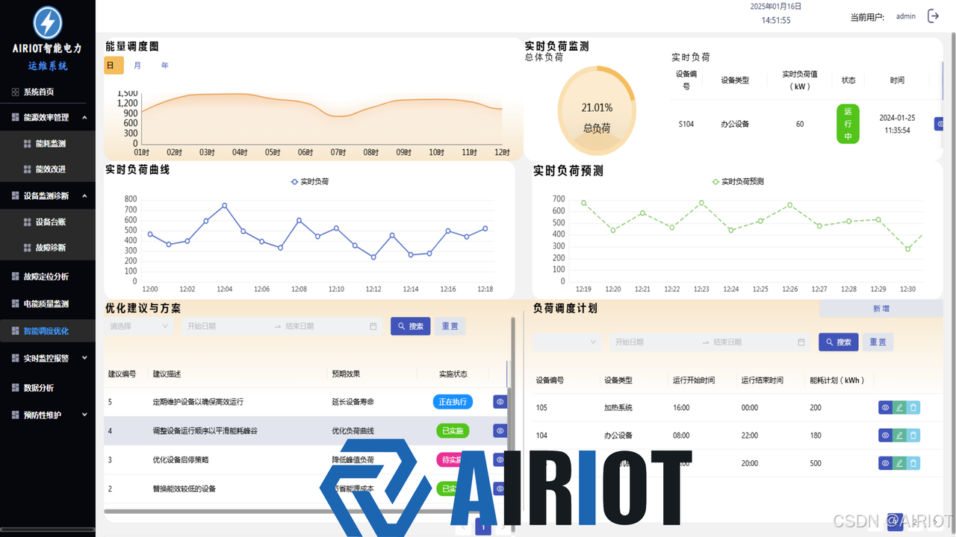Click the admin username text
The height and width of the screenshot is (537, 956).
[906, 16]
